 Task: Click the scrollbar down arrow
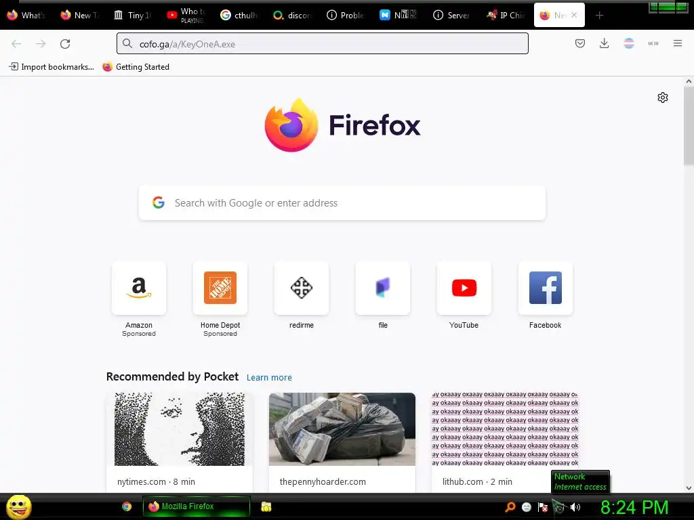(689, 488)
